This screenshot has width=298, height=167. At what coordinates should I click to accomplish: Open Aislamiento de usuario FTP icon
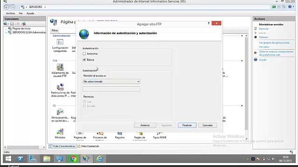coord(60,71)
